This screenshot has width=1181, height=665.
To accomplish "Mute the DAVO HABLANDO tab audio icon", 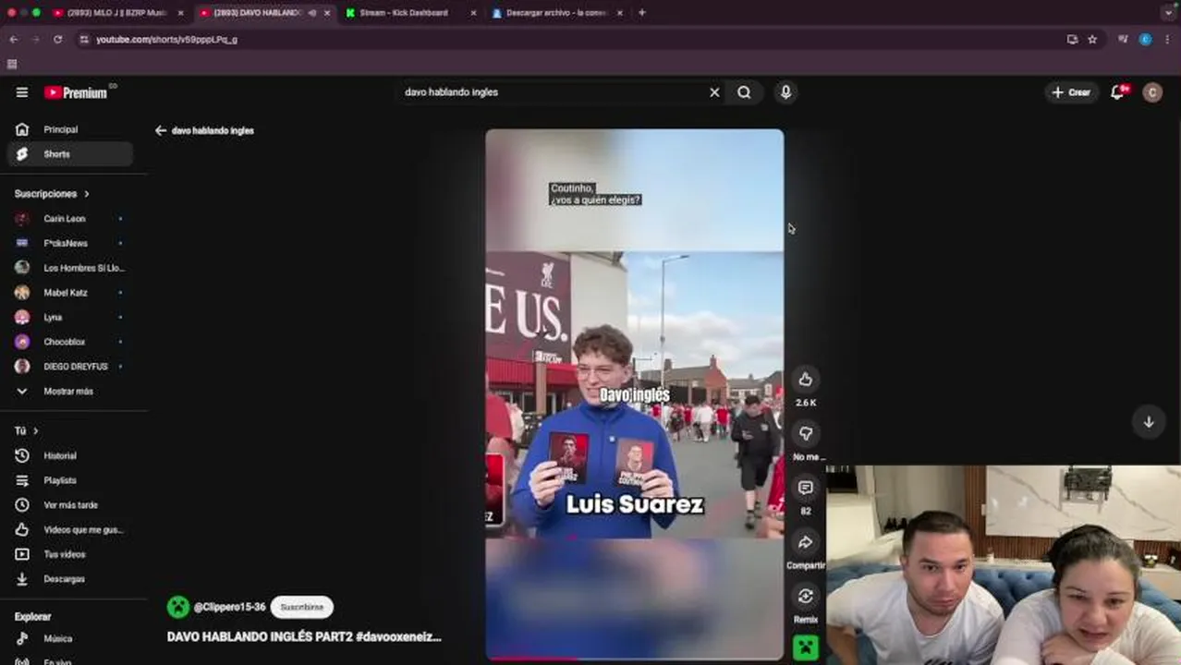I will (x=311, y=13).
